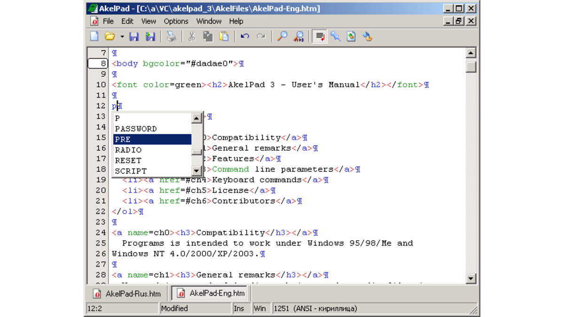Open the Replace tool
The height and width of the screenshot is (317, 564).
pos(299,37)
